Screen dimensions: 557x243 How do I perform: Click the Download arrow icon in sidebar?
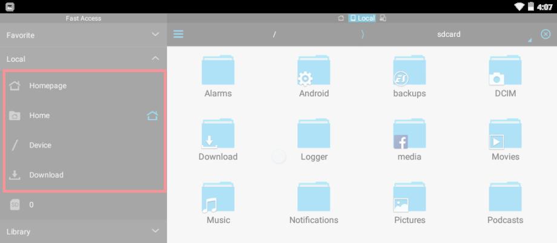point(15,175)
